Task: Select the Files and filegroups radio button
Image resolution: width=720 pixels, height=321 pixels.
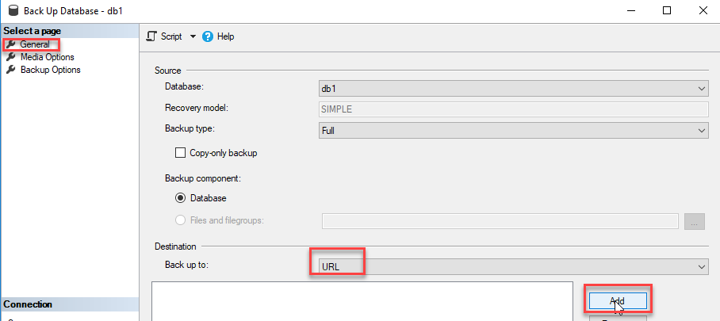Action: tap(180, 220)
